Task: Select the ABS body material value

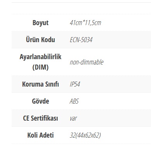Action: [74, 101]
